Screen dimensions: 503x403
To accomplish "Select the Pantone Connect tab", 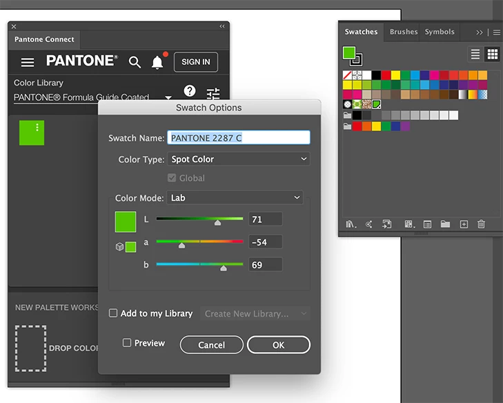I will pos(44,39).
